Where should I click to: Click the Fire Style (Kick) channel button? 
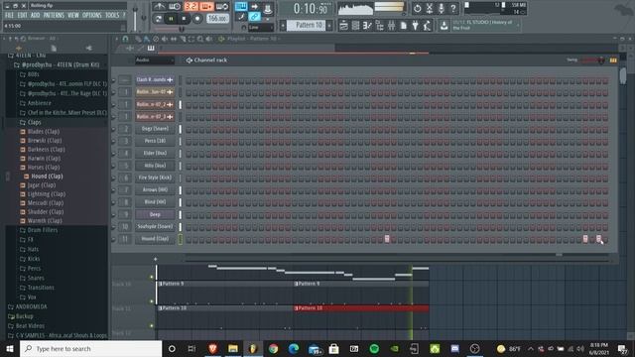click(155, 178)
